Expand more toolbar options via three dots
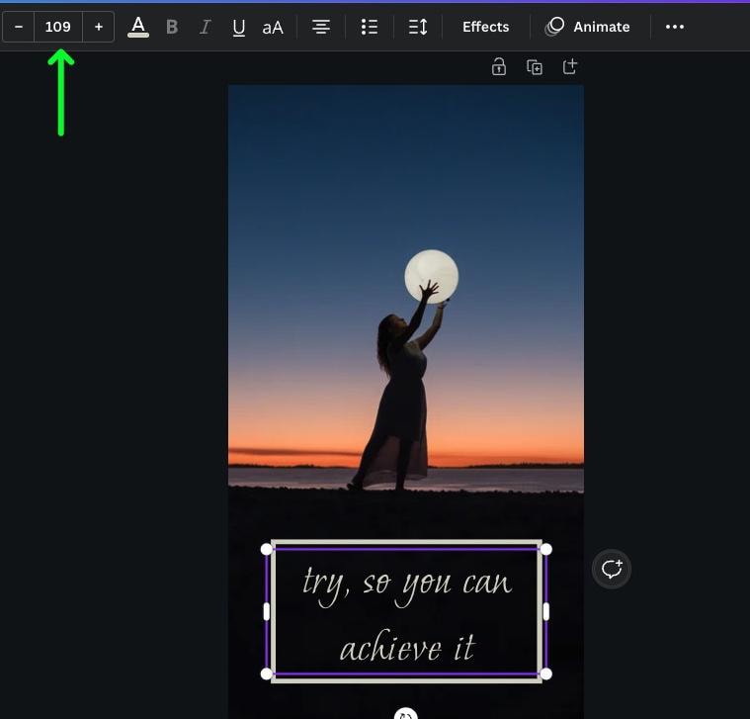 [x=675, y=27]
